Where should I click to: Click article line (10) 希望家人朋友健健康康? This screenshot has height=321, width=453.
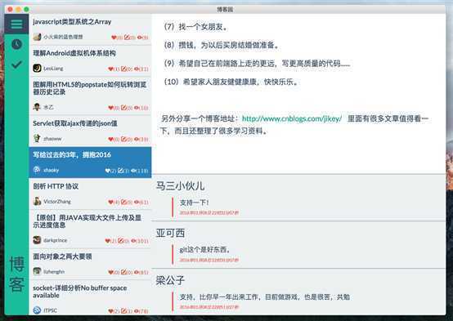(x=231, y=82)
